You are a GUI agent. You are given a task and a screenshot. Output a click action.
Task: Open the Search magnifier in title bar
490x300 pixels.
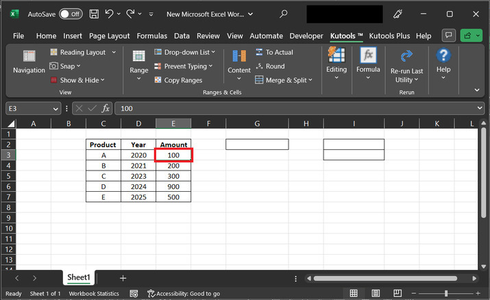(x=284, y=14)
